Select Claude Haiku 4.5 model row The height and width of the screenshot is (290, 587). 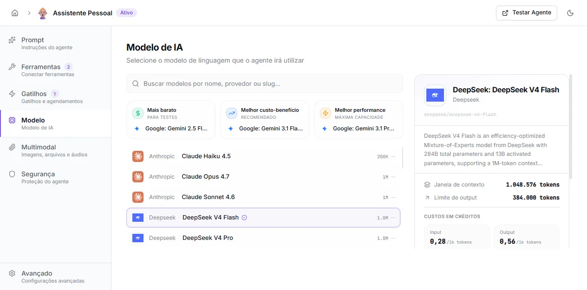263,156
